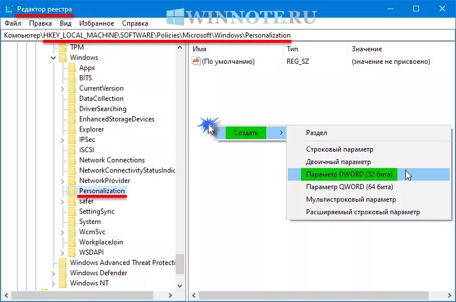Screen dimensions: 456x302
Task: Choose Параметр DWORD (32 бита) from submenu
Action: click(x=368, y=174)
